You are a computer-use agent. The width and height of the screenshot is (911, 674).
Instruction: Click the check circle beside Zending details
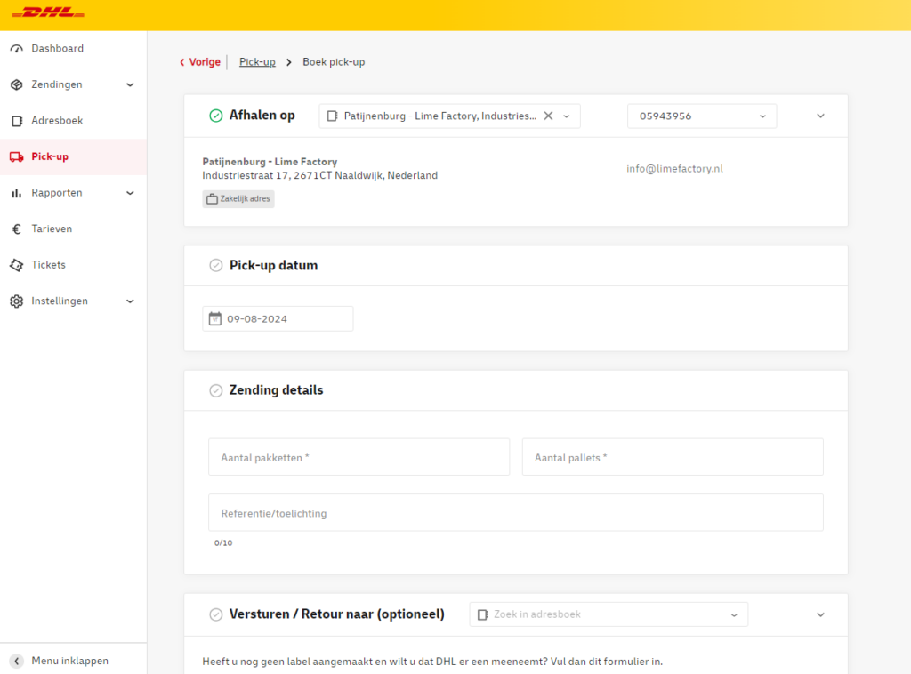(x=215, y=390)
